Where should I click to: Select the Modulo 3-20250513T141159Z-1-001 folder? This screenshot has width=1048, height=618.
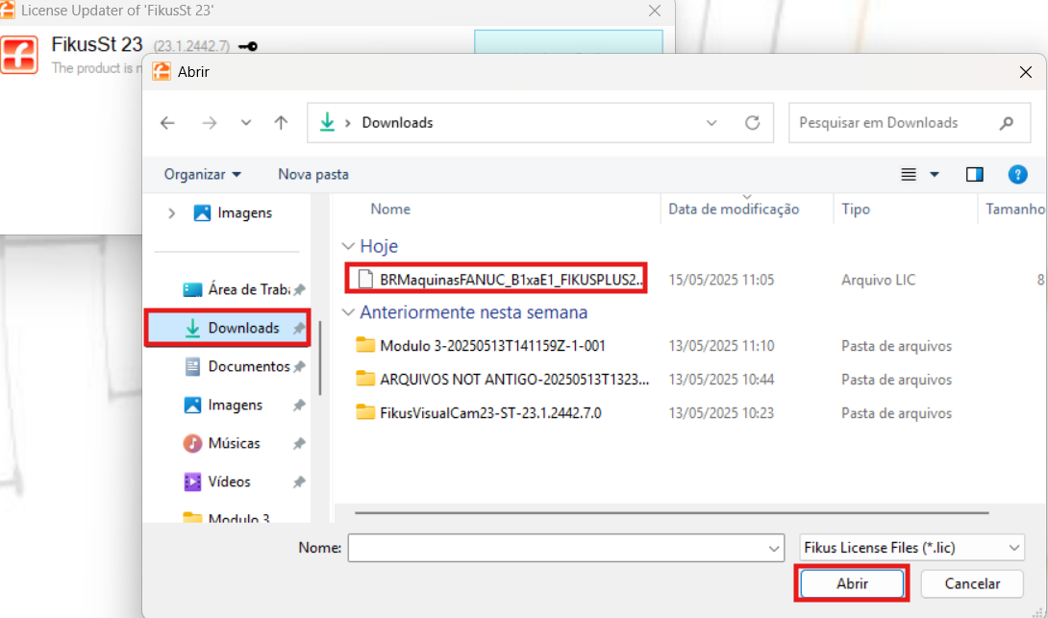click(x=492, y=346)
